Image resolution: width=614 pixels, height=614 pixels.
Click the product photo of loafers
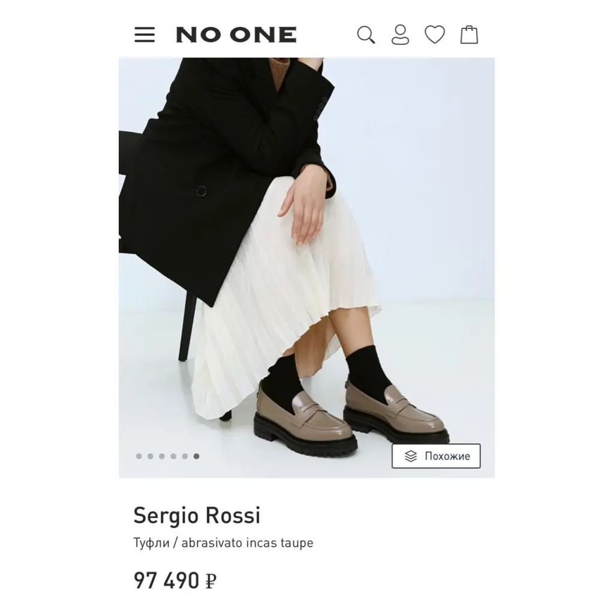click(x=306, y=267)
